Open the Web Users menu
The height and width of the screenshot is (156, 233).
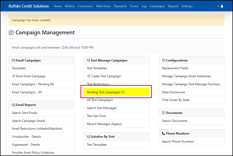click(x=103, y=6)
